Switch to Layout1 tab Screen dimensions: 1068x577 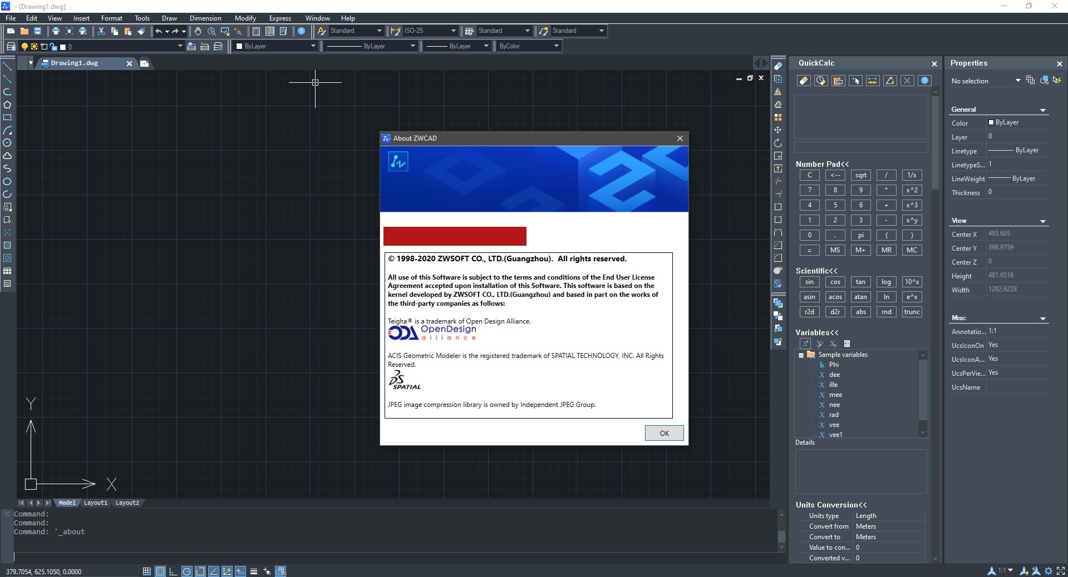point(96,503)
